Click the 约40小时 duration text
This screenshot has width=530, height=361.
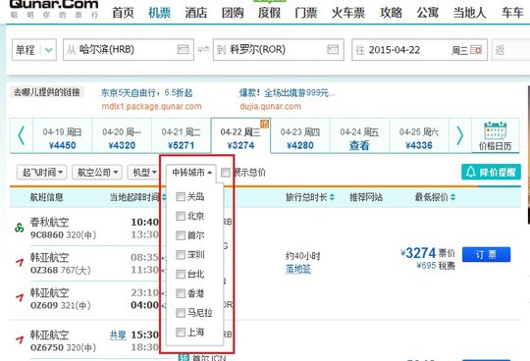pyautogui.click(x=302, y=256)
